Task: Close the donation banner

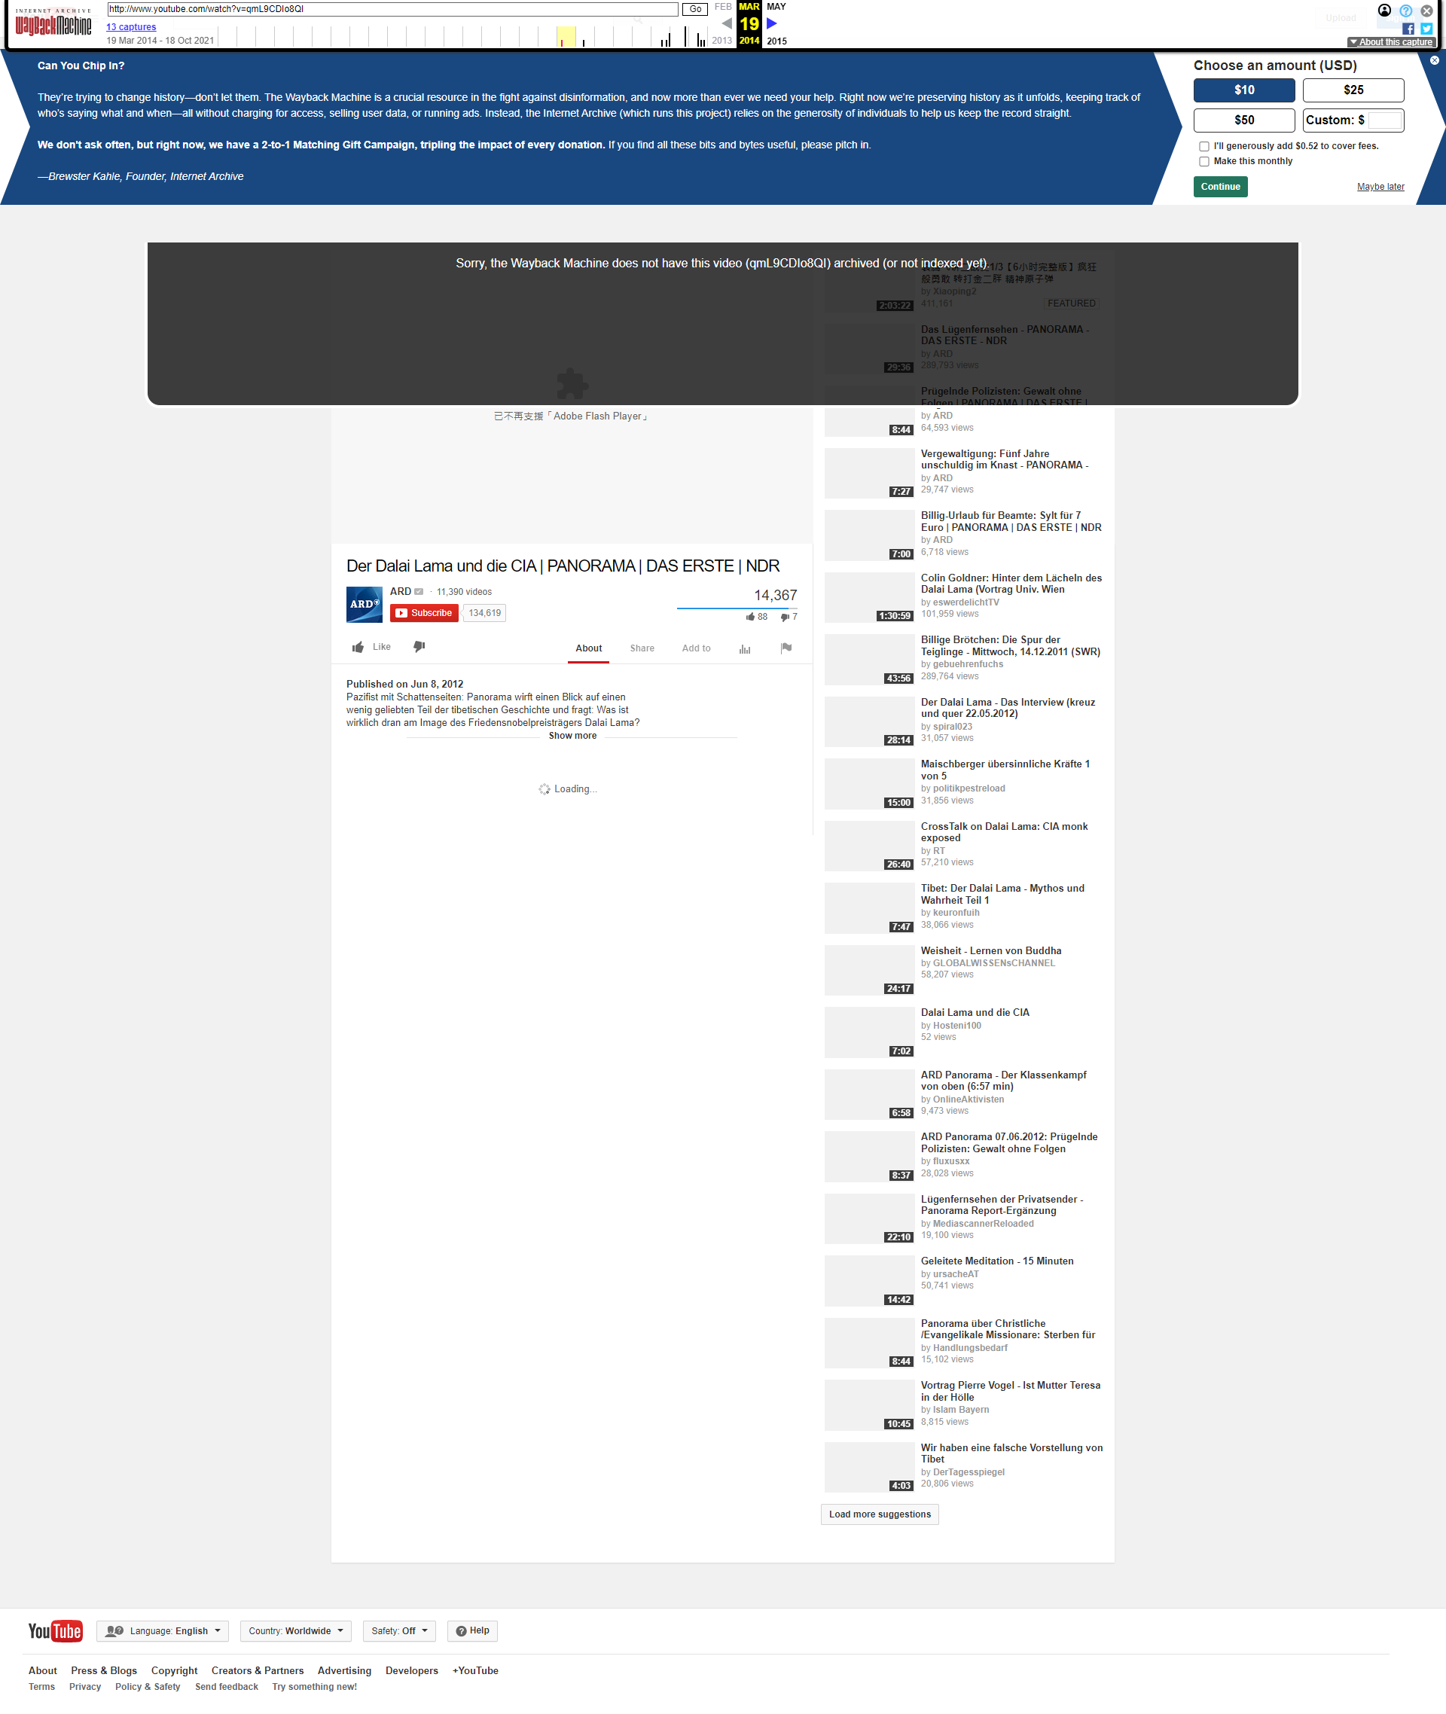Action: click(1435, 61)
